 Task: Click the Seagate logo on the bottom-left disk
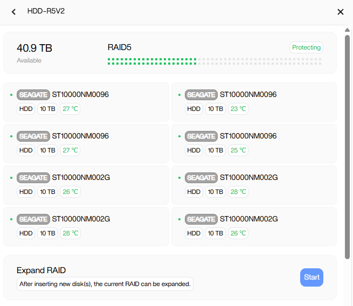33,219
